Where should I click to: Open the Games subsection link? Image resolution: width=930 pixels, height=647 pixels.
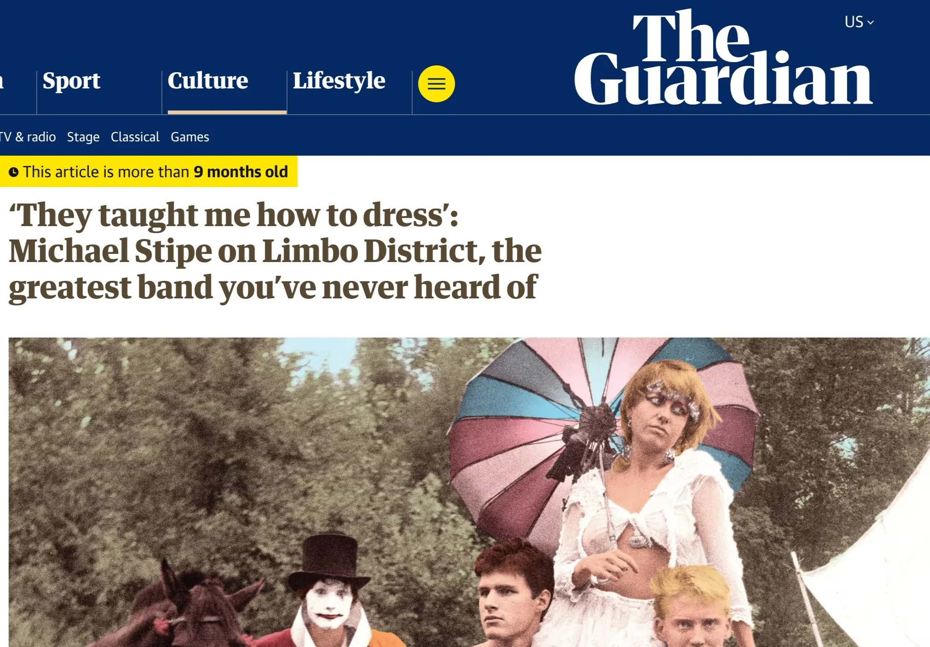(190, 137)
